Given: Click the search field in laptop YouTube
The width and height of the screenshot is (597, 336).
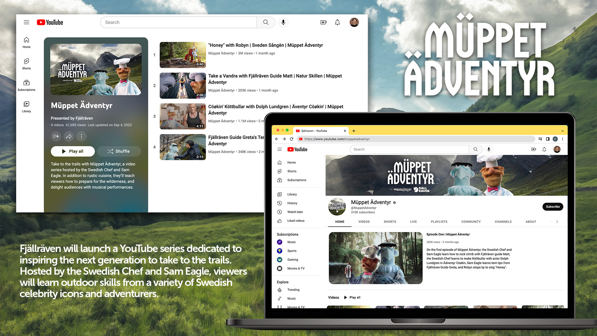Looking at the screenshot, I should click(409, 149).
